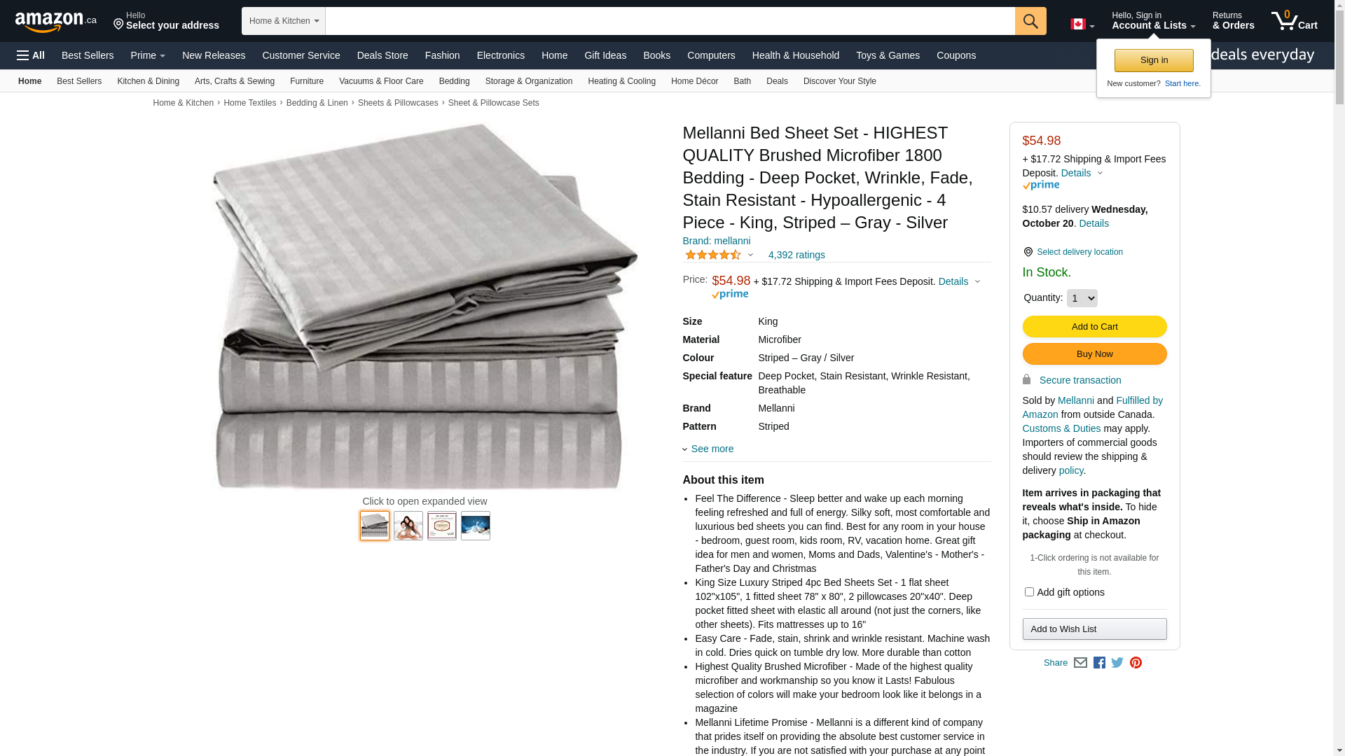
Task: Open the shopping cart icon
Action: click(1295, 21)
